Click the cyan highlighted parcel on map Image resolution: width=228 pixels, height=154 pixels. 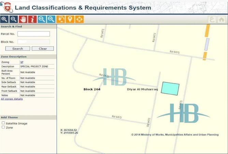[170, 88]
